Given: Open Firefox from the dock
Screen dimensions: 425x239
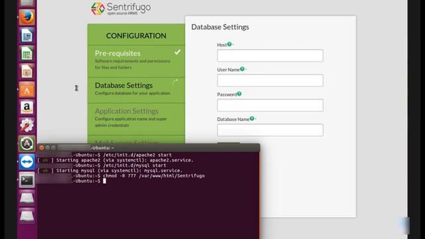Looking at the screenshot, I should (x=27, y=17).
